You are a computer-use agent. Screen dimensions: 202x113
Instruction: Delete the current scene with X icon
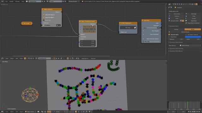(x=65, y=1)
